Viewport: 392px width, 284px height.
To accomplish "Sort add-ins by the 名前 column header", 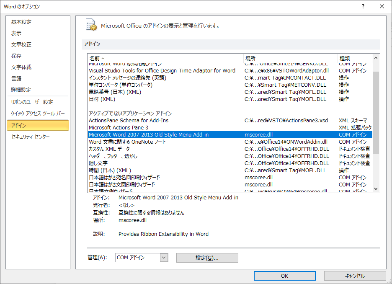I will pos(165,59).
